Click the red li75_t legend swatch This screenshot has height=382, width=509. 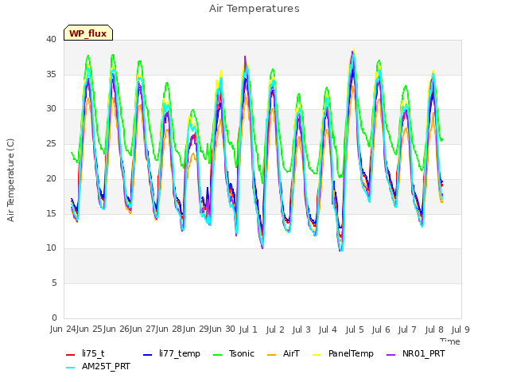click(x=71, y=354)
